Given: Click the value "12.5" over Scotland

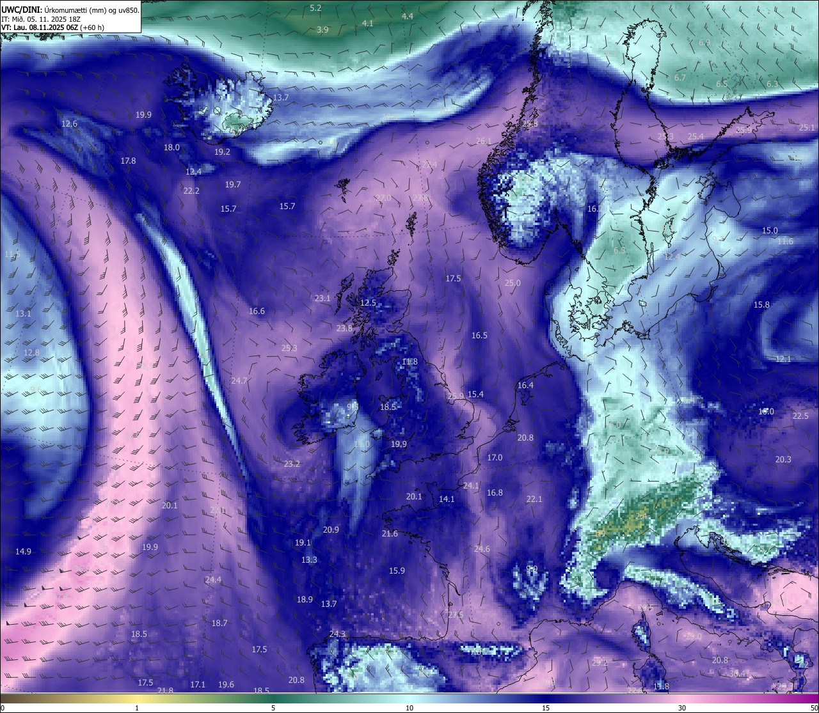Looking at the screenshot, I should [x=368, y=302].
